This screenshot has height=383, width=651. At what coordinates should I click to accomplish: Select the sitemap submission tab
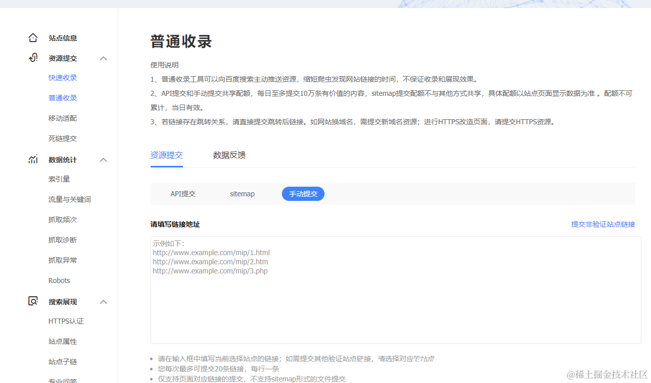click(242, 193)
